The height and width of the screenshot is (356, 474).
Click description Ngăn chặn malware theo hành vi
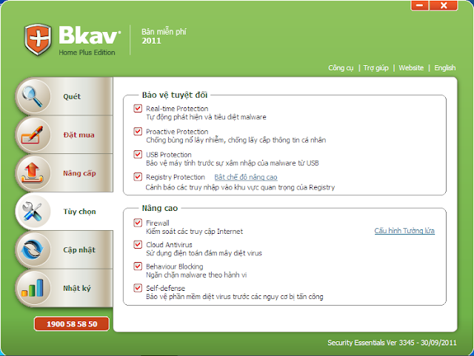(196, 275)
